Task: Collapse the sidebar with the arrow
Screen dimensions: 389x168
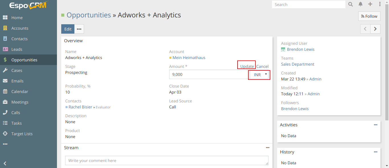Action: 5,163
